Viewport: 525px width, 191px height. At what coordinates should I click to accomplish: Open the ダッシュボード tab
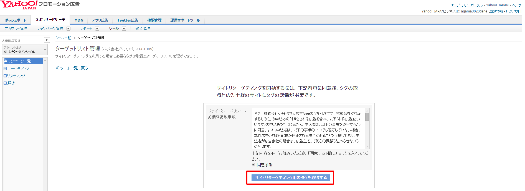pos(16,20)
